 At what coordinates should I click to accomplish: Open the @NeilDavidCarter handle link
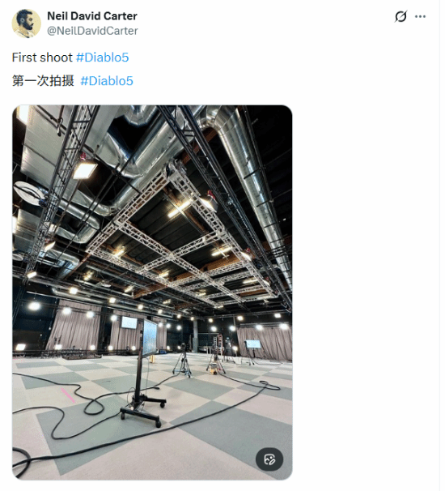pyautogui.click(x=93, y=31)
